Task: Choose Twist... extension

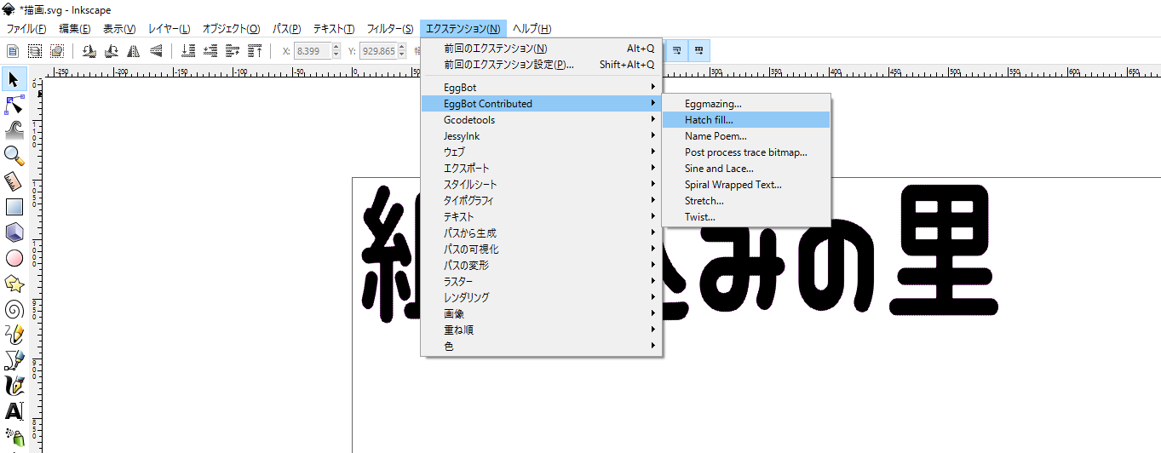Action: coord(745,217)
